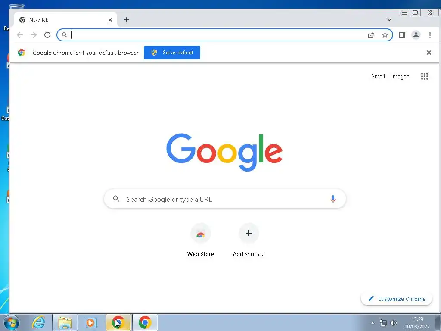This screenshot has height=331, width=441.
Task: Click the highlighted Chrome taskbar button
Action: point(118,322)
